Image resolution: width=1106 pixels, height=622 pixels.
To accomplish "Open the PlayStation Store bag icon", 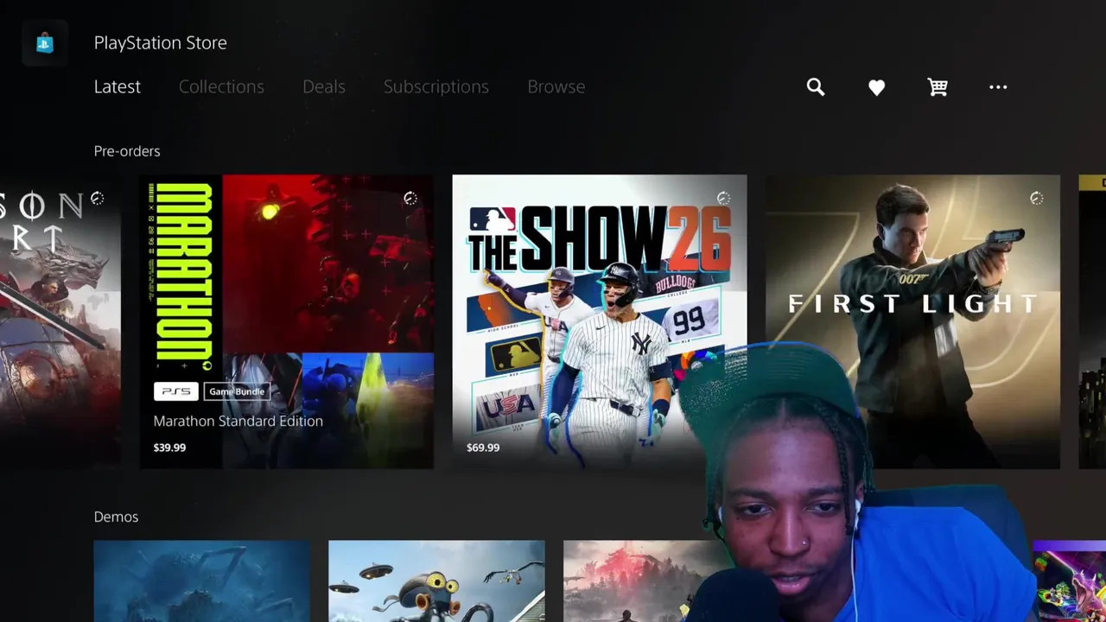I will pos(45,42).
